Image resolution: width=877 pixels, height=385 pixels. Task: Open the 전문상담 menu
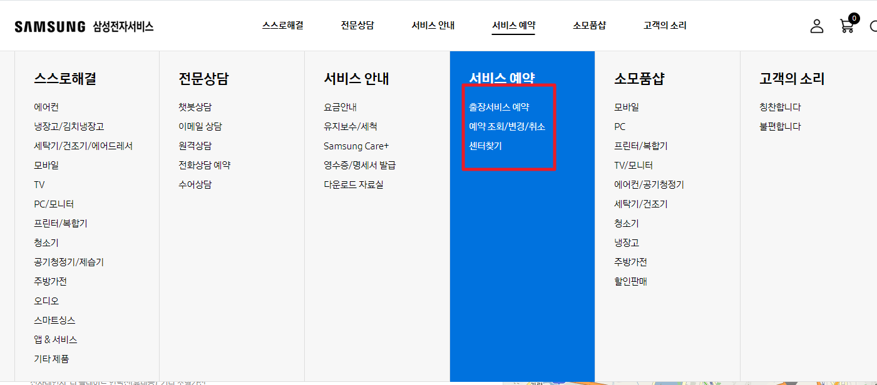(x=357, y=25)
